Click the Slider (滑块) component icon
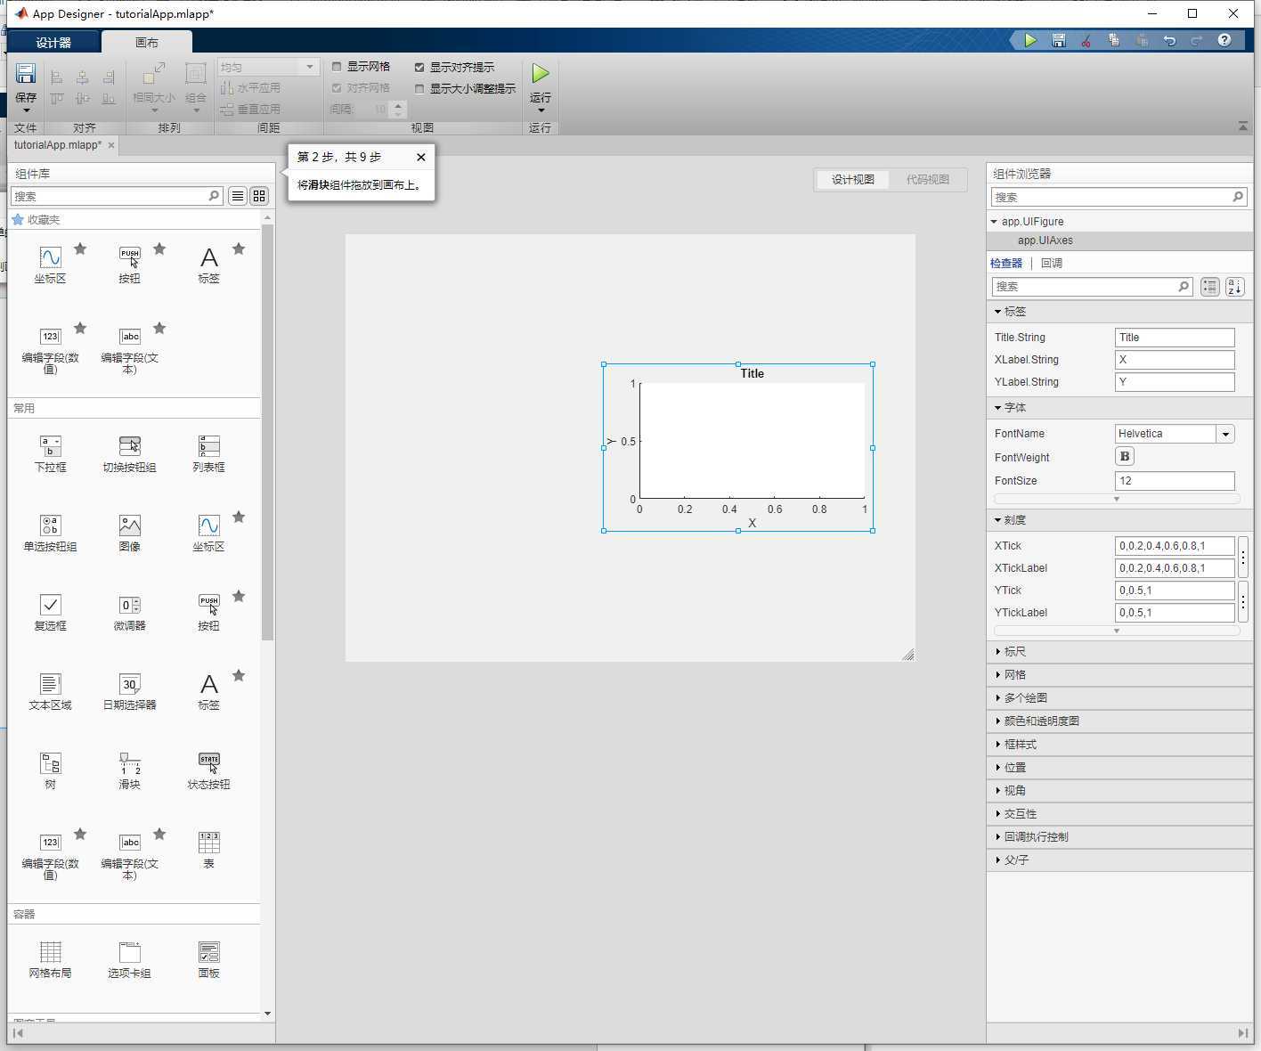1261x1051 pixels. coord(130,764)
